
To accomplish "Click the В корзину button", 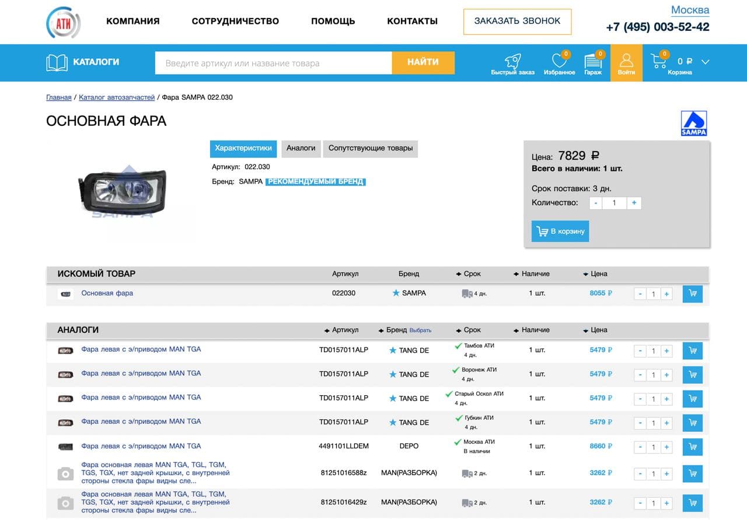I will tap(560, 231).
